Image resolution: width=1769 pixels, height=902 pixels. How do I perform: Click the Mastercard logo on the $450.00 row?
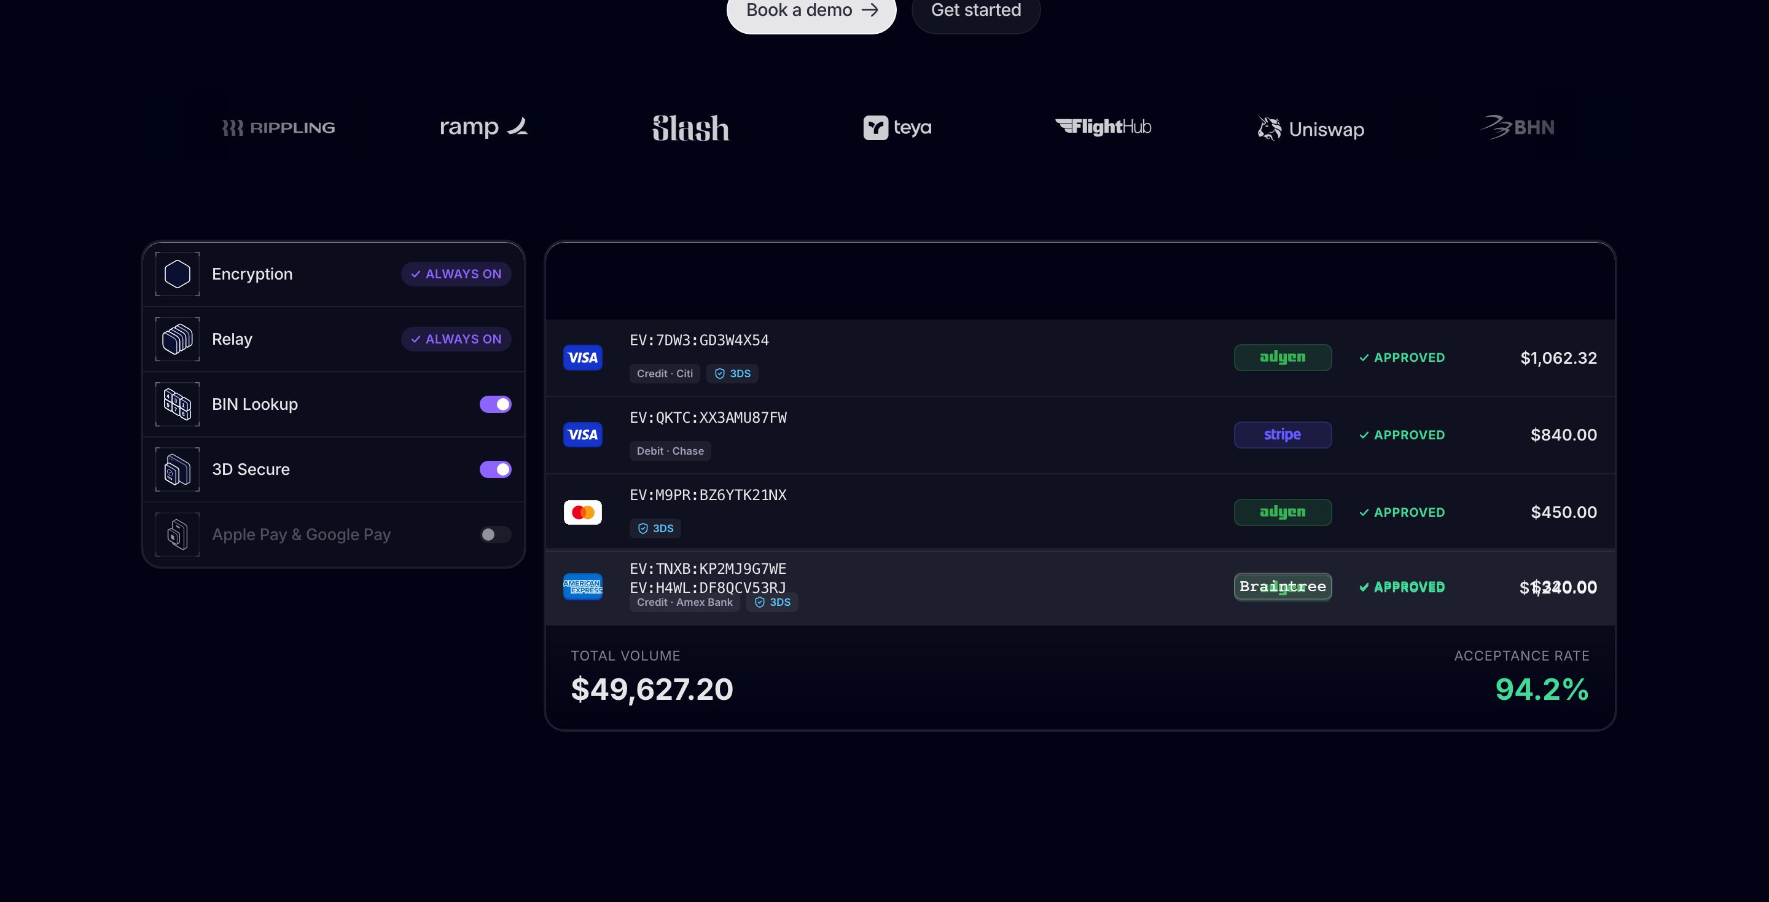click(583, 512)
